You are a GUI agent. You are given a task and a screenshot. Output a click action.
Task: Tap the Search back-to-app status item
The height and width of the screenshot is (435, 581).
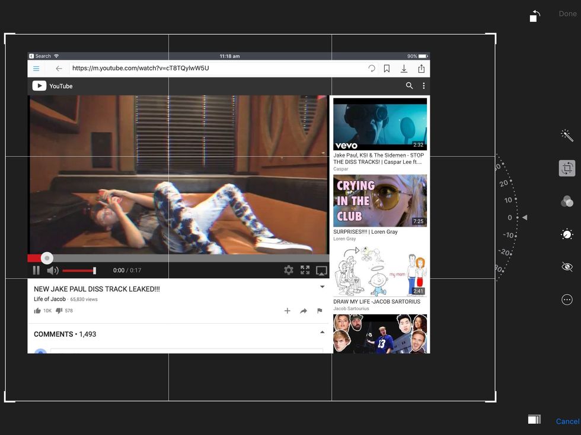(x=40, y=56)
